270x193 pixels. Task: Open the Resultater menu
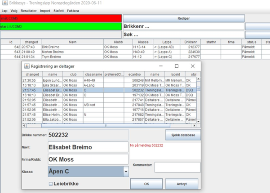(29, 11)
